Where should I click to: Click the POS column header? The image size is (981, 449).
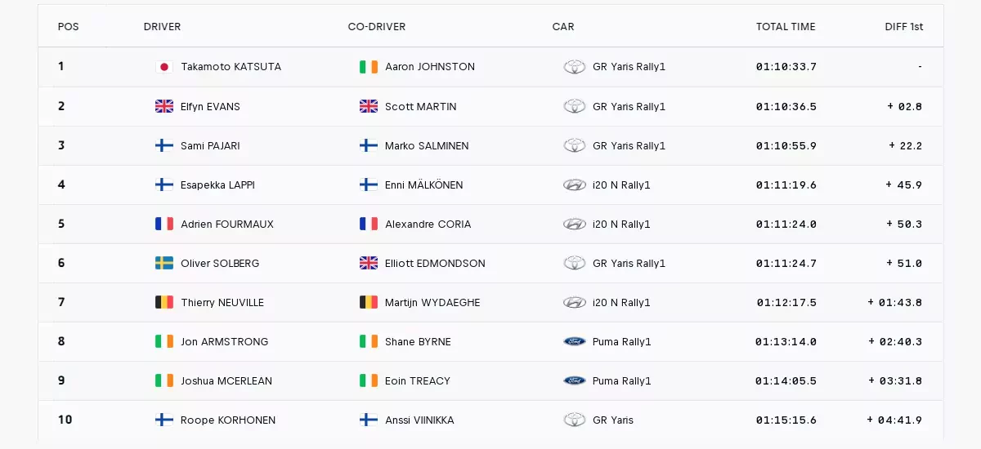[69, 27]
